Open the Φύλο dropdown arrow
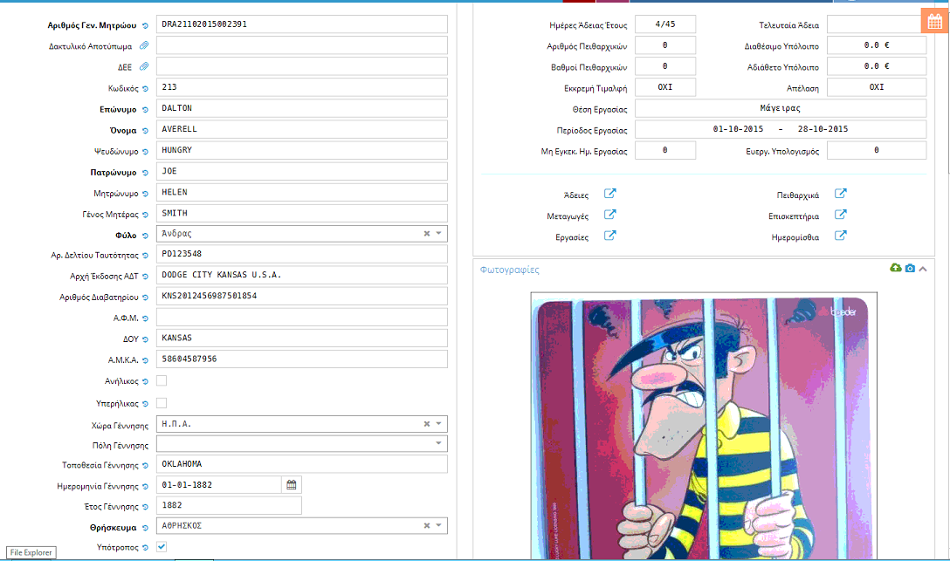 click(438, 234)
